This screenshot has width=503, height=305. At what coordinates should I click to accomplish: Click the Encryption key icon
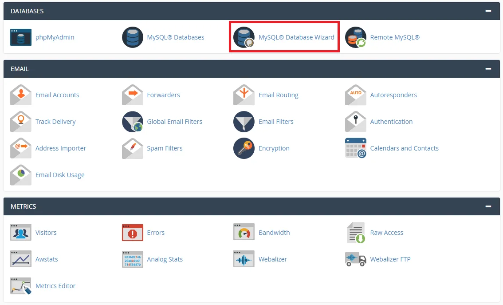click(x=244, y=148)
